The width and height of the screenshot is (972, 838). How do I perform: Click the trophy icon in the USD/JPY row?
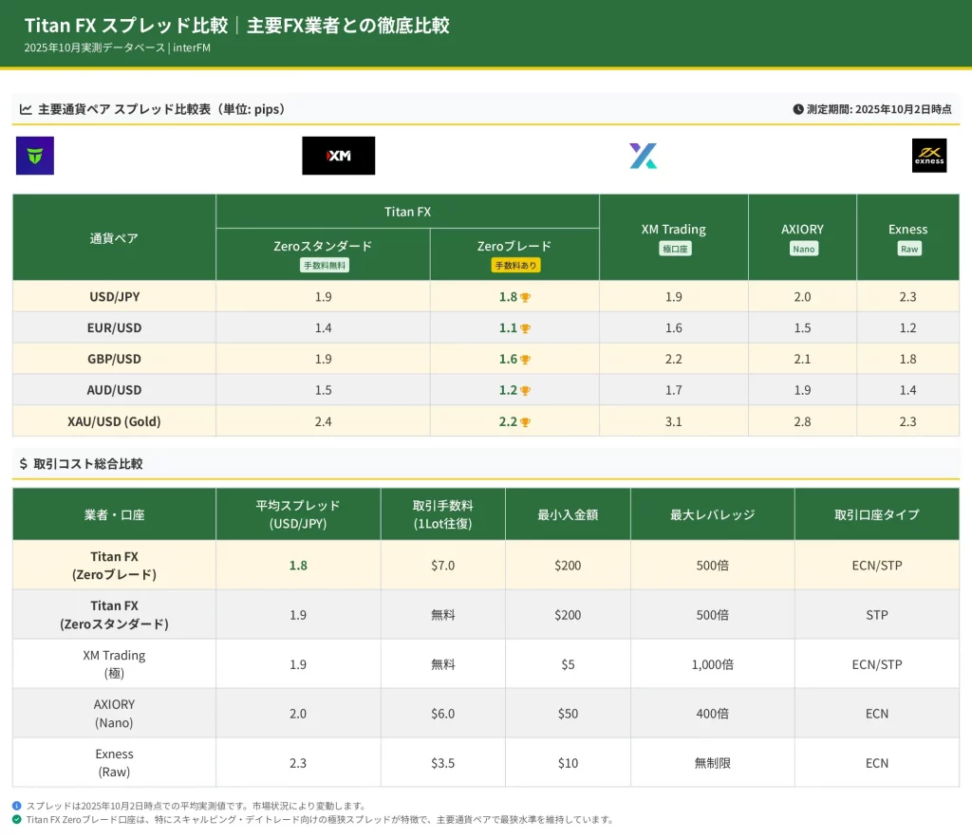tap(525, 297)
